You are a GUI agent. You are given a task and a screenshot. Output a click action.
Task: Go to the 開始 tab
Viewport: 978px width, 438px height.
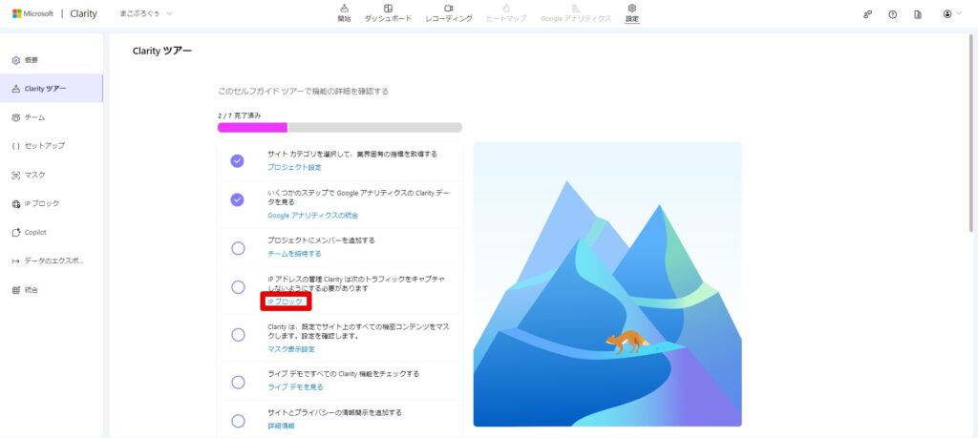click(x=344, y=13)
